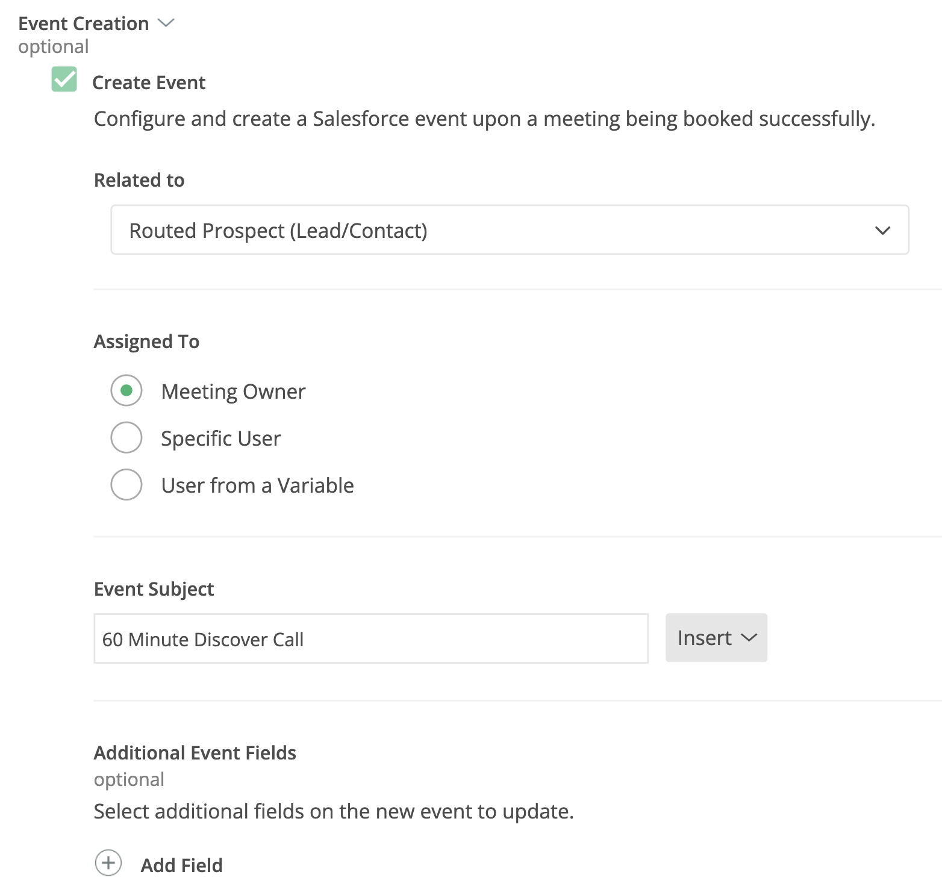Screen dimensions: 942x895
Task: Open the Related to dropdown
Action: click(510, 230)
